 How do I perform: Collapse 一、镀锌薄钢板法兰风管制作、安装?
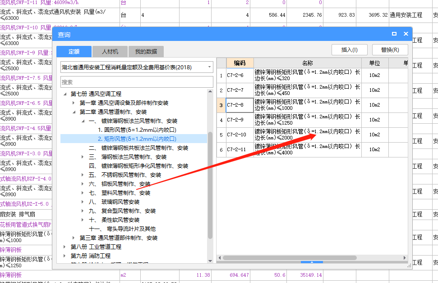pos(83,121)
